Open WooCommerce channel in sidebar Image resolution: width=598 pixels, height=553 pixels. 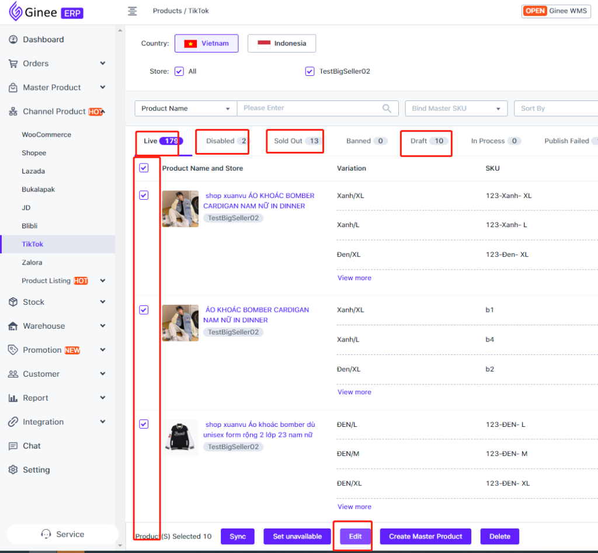[x=47, y=135]
